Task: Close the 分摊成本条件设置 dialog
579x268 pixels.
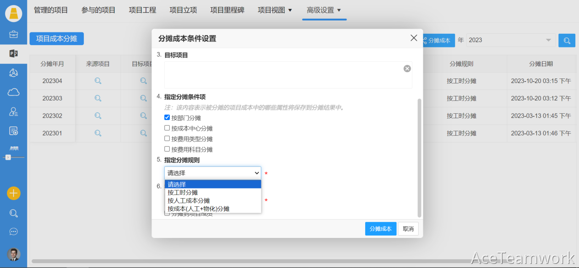Action: click(x=414, y=38)
